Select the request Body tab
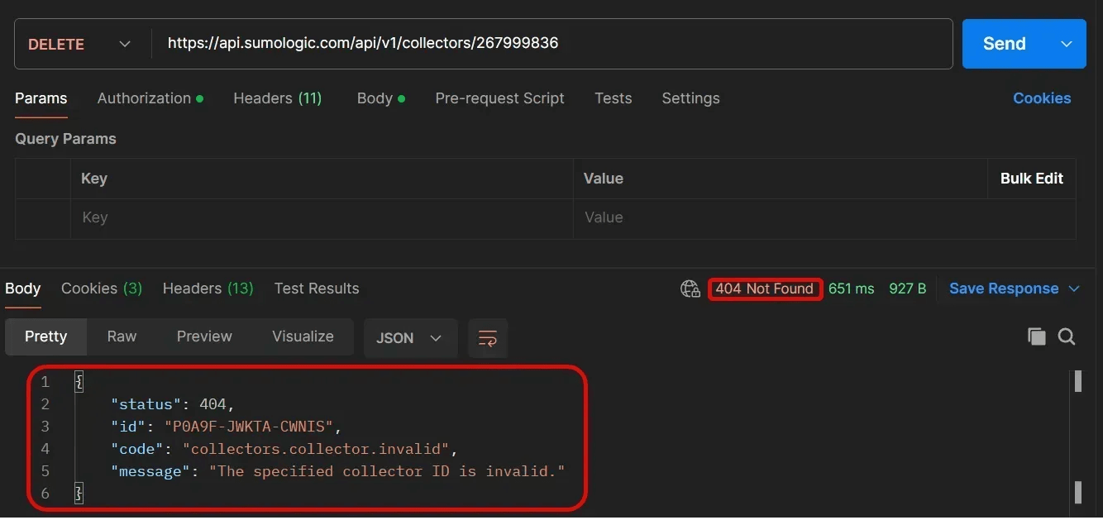Screen dimensions: 1103x520 (375, 98)
